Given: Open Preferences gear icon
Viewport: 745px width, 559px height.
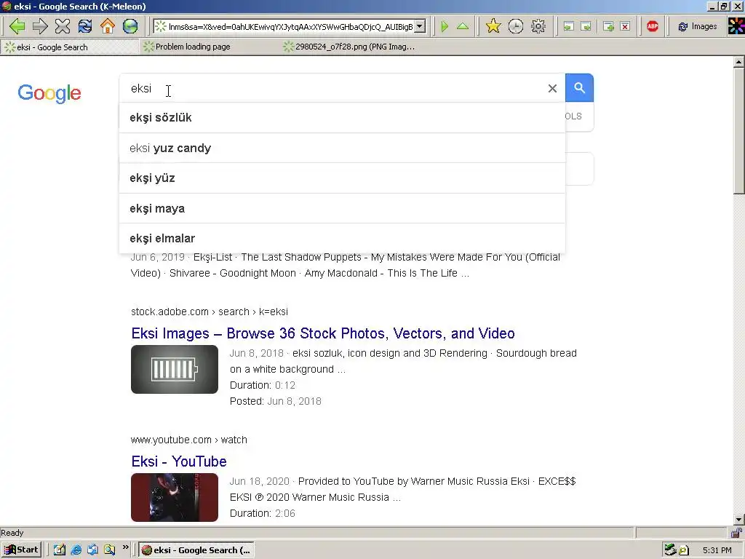Looking at the screenshot, I should click(538, 26).
